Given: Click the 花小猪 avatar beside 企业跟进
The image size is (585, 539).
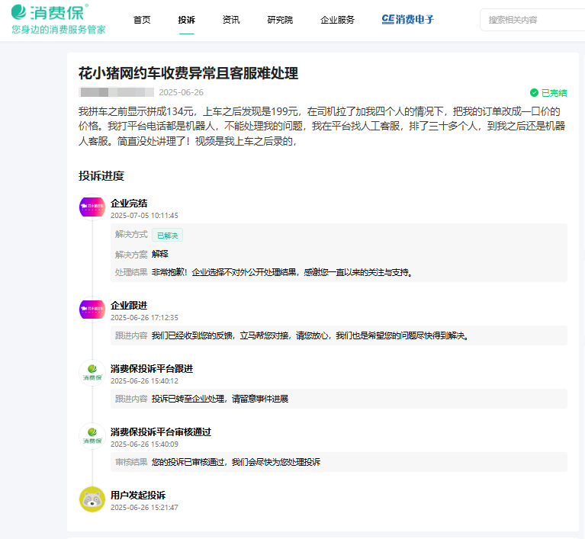Looking at the screenshot, I should 92,309.
